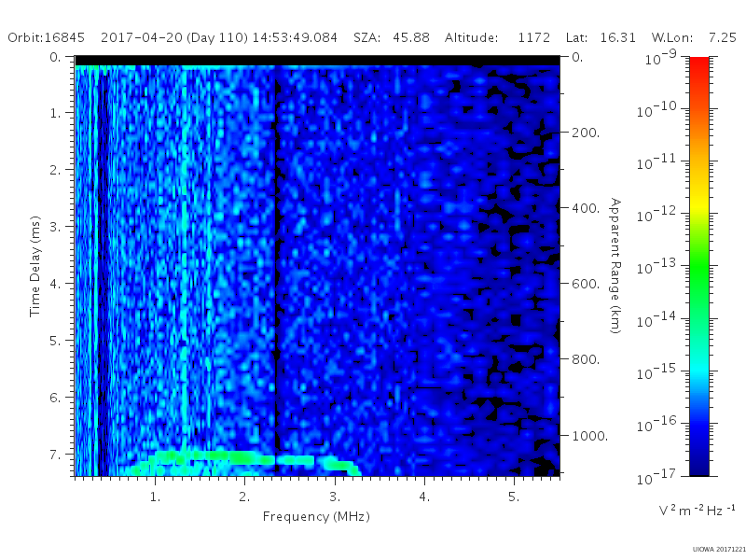Click the Altitude value 1172
Image resolution: width=746 pixels, height=560 pixels.
[x=533, y=37]
